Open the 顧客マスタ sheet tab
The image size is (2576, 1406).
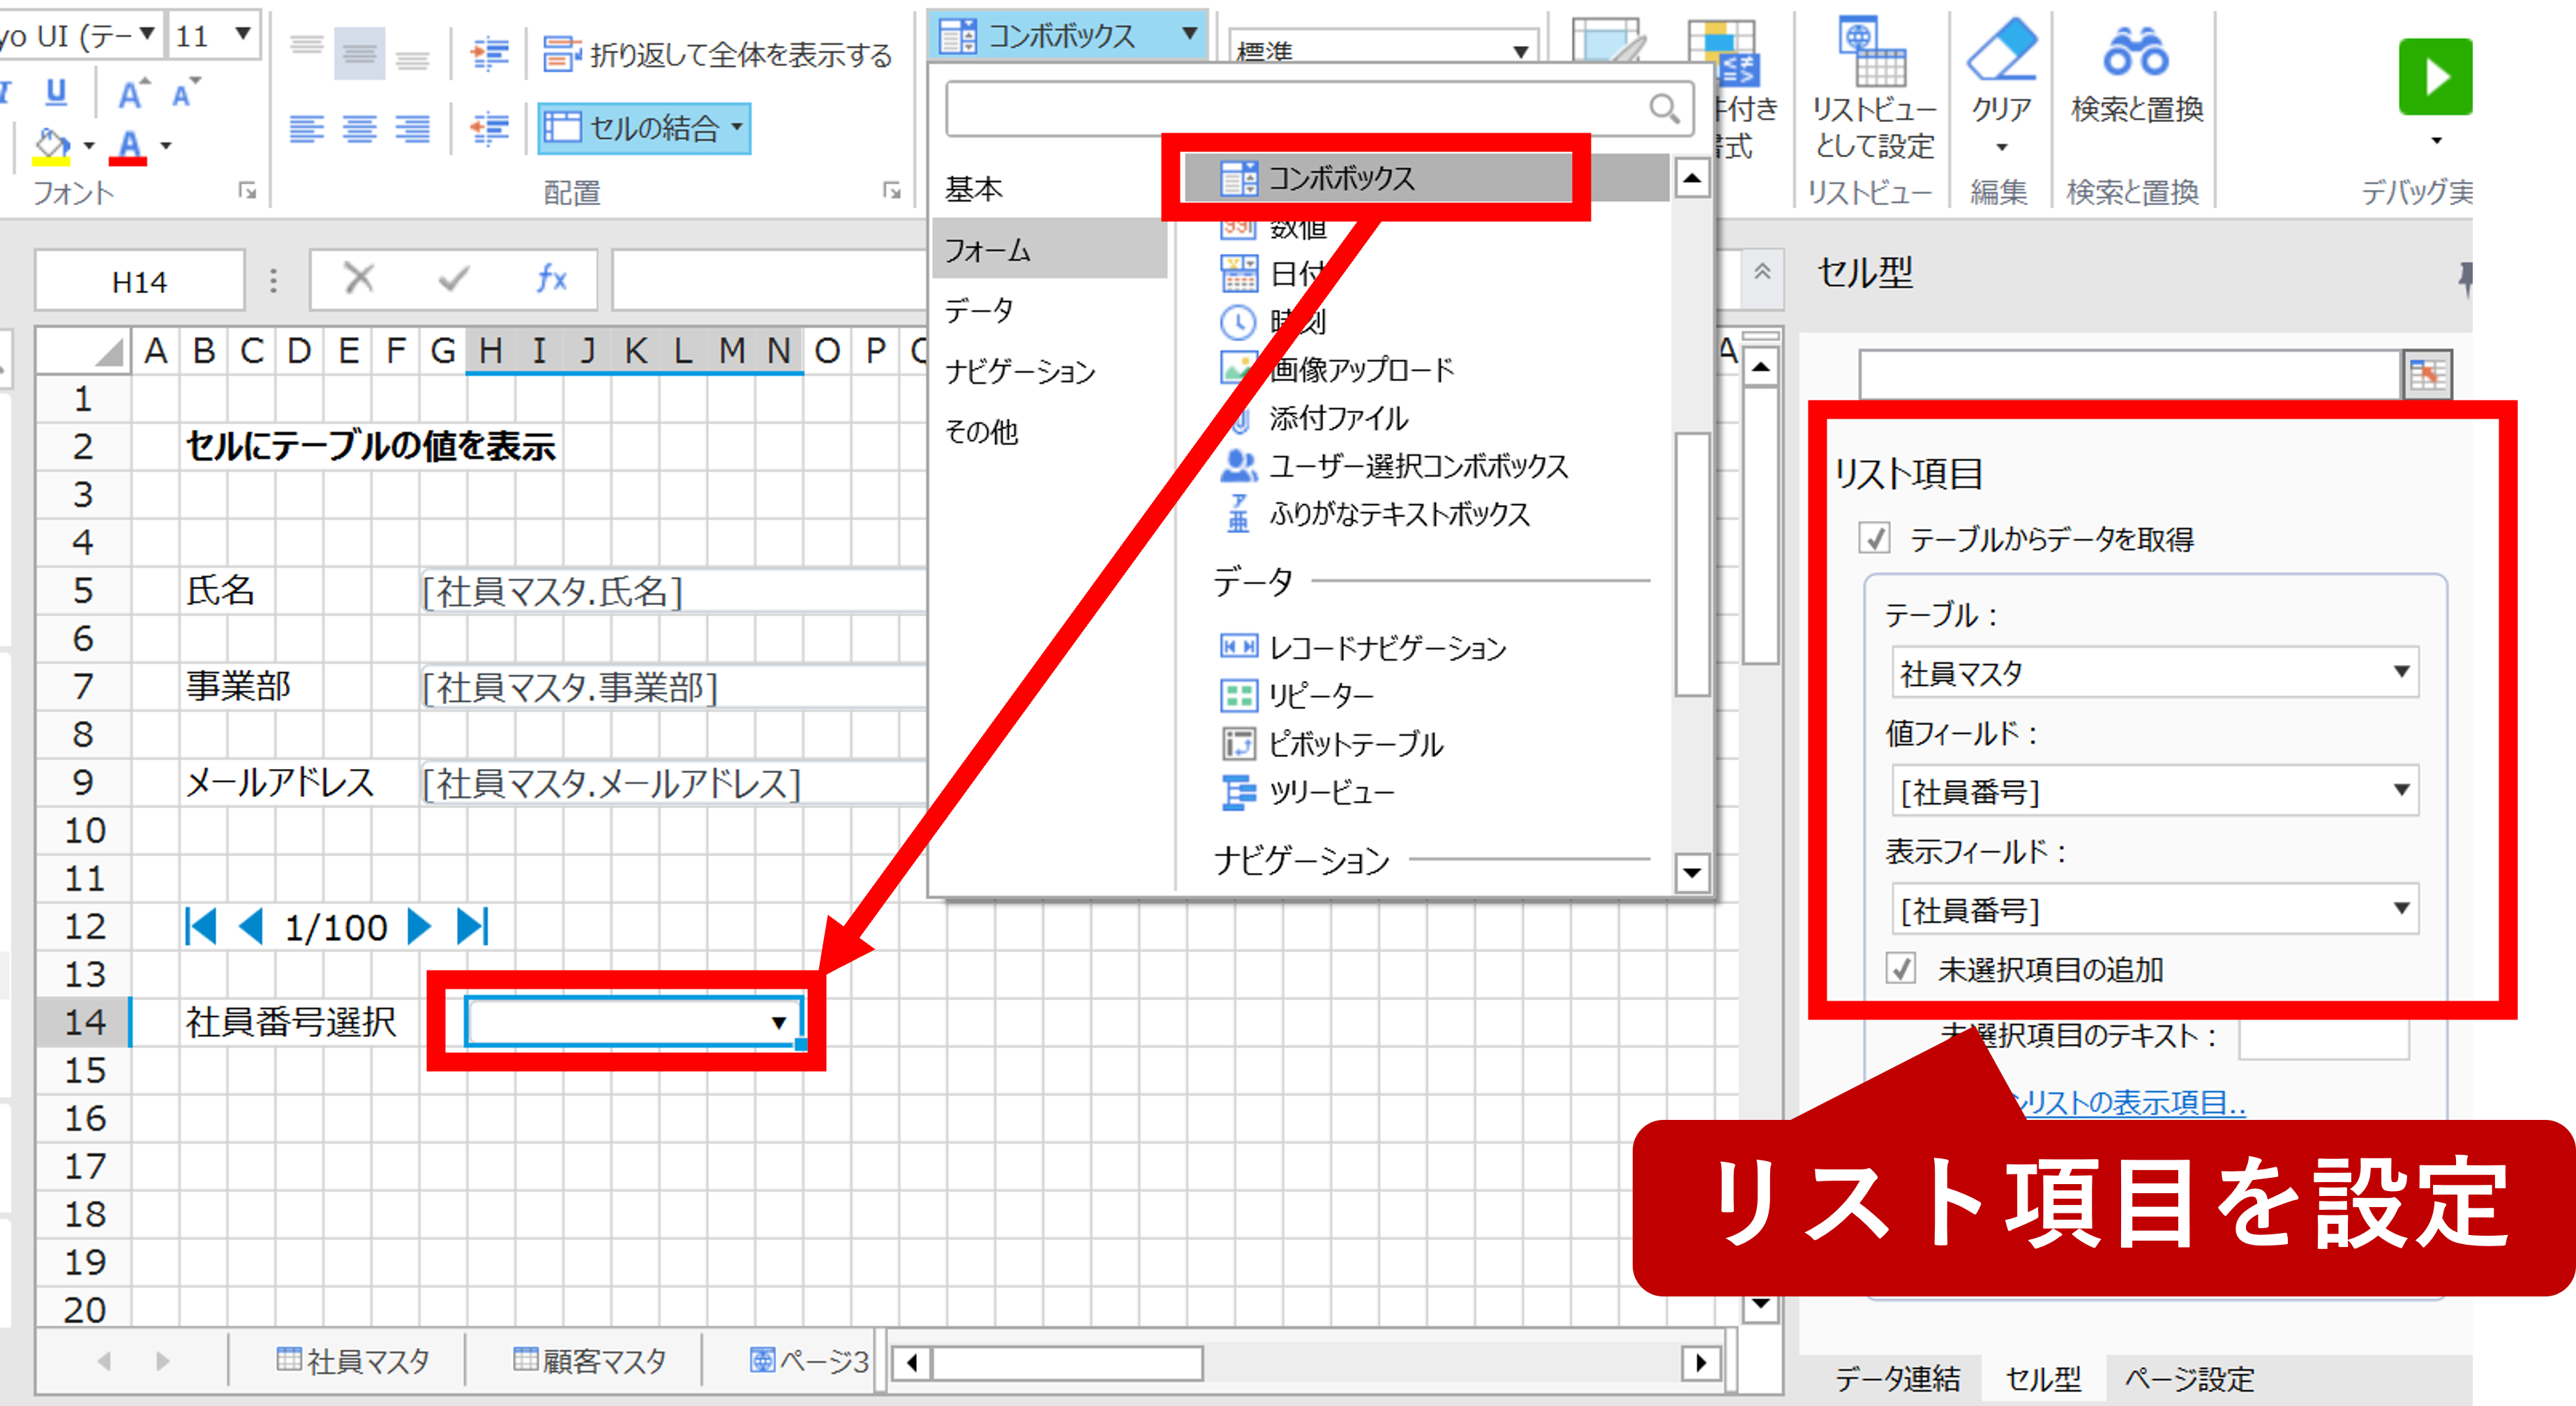click(x=590, y=1361)
